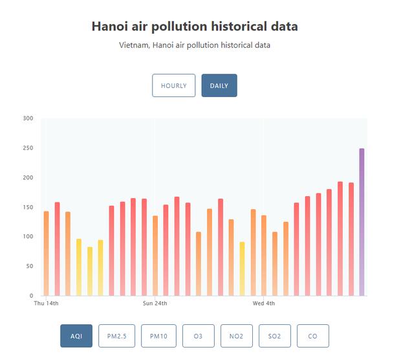401x354 pixels.
Task: View NO2 pollution data
Action: point(236,336)
